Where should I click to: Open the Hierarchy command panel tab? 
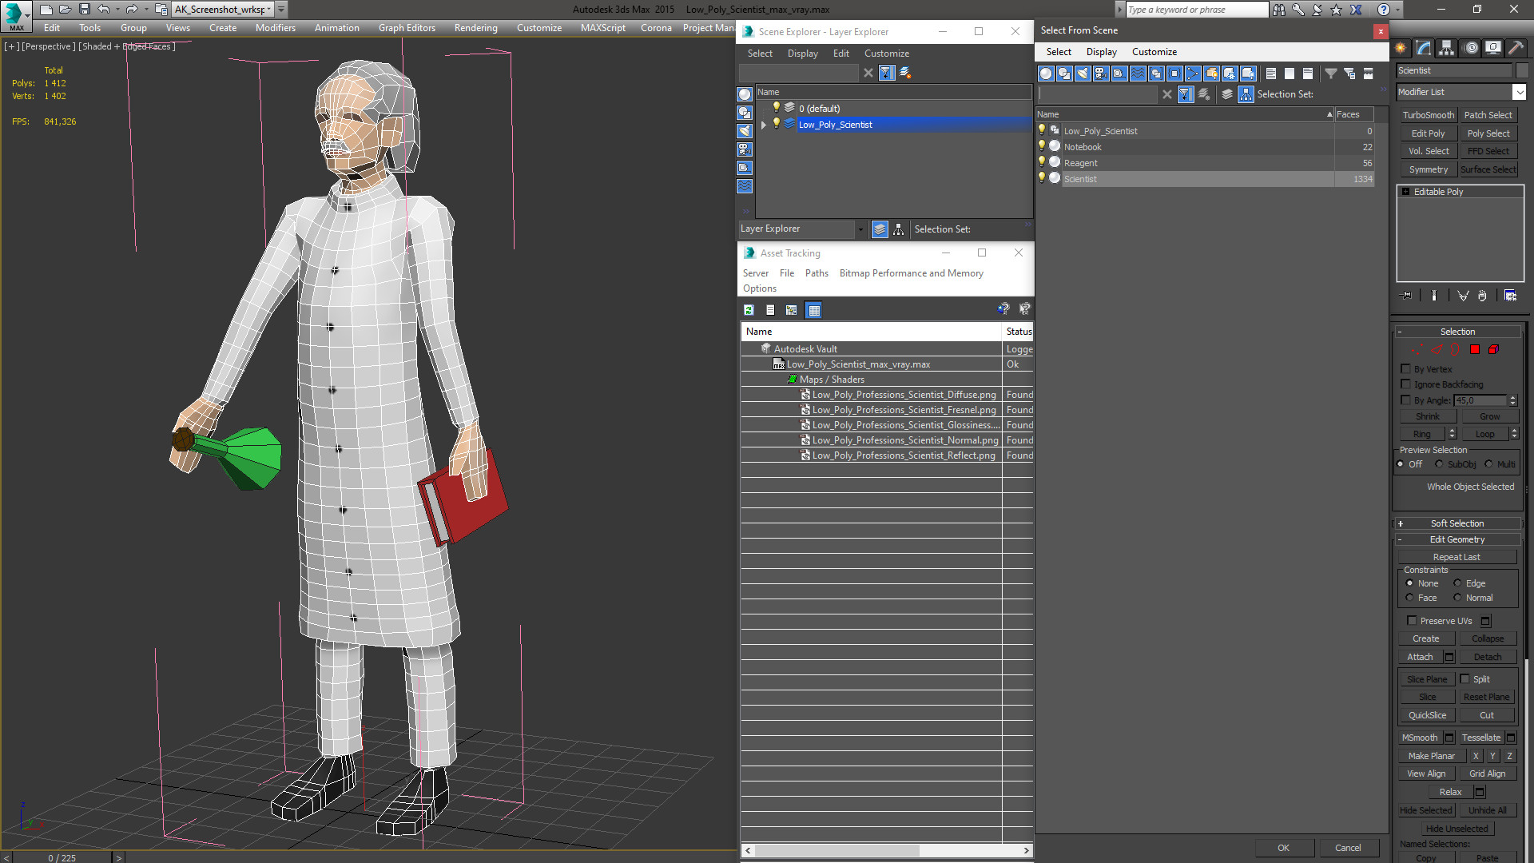tap(1446, 48)
